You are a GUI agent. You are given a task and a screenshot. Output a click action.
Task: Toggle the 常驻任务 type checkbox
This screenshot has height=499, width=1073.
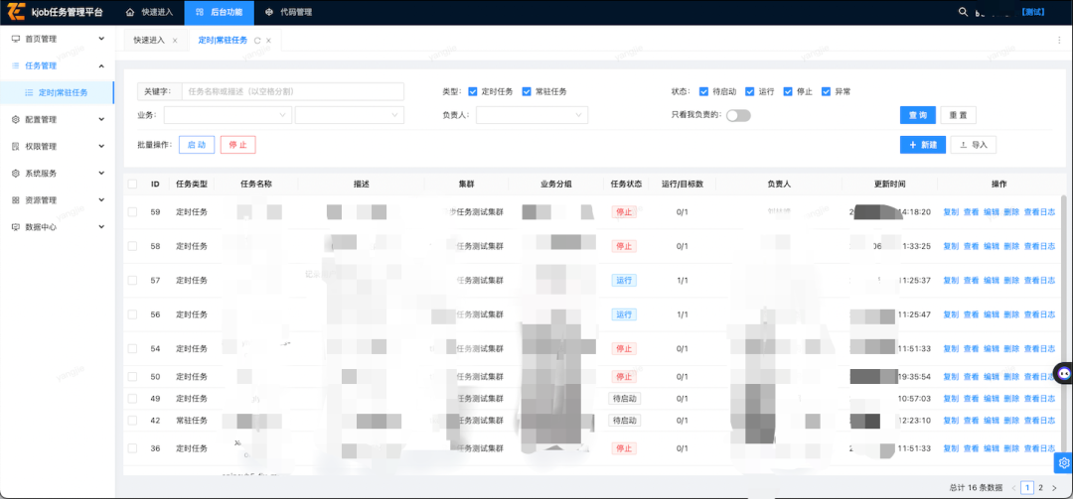[x=527, y=91]
